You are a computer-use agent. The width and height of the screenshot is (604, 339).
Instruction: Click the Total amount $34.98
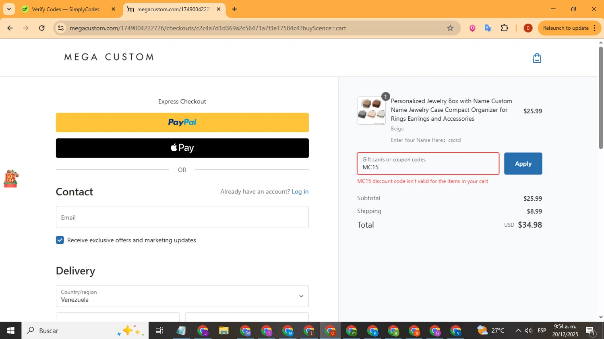(x=530, y=225)
